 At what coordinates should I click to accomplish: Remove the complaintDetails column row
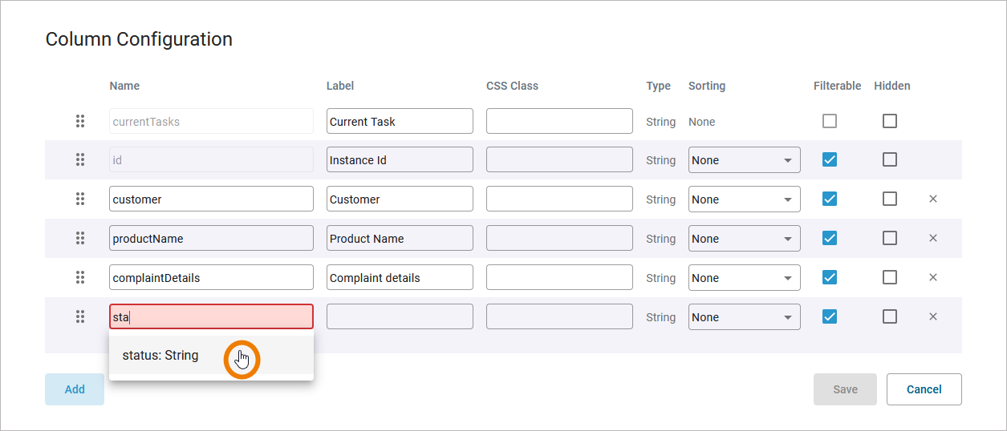(x=933, y=277)
